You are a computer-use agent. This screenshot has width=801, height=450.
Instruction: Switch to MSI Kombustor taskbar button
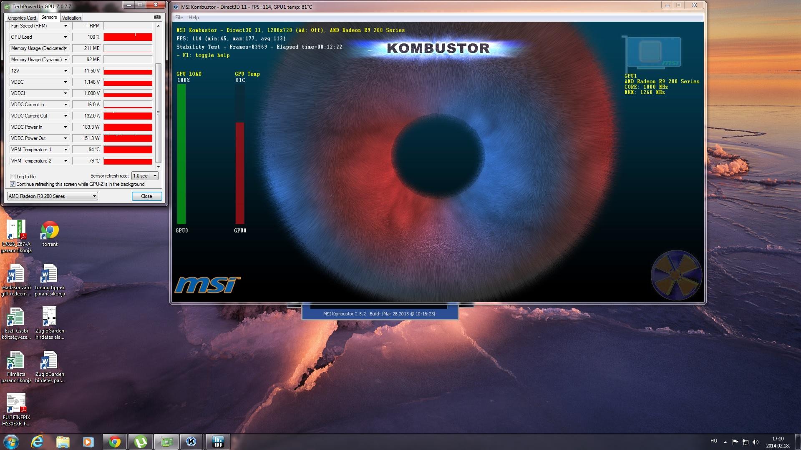tap(192, 442)
